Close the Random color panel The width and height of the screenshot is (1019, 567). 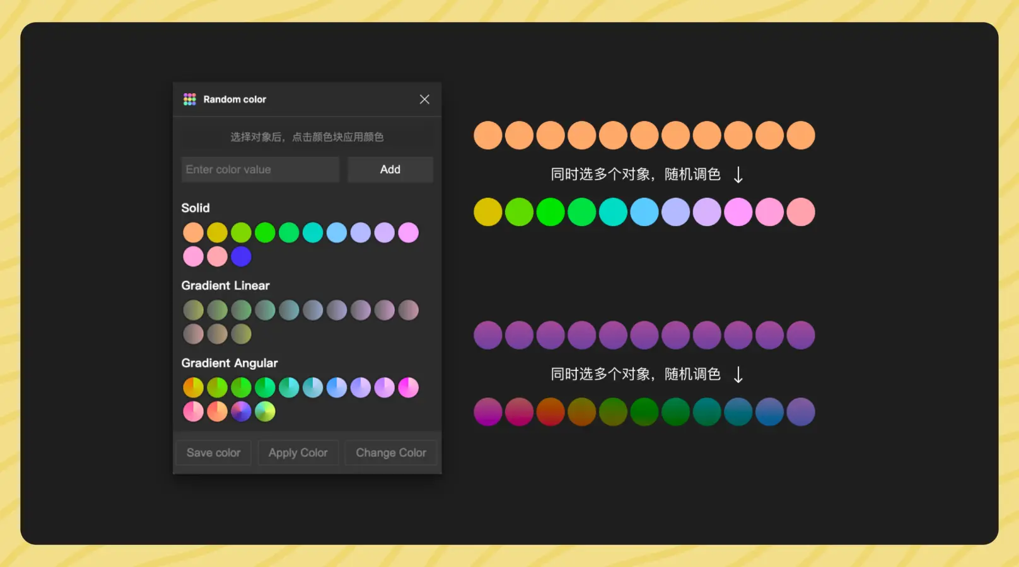(424, 100)
